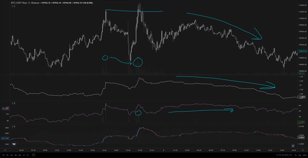The width and height of the screenshot is (308, 158).
Task: Select the 1D date range
Action: pyautogui.click(x=4, y=155)
